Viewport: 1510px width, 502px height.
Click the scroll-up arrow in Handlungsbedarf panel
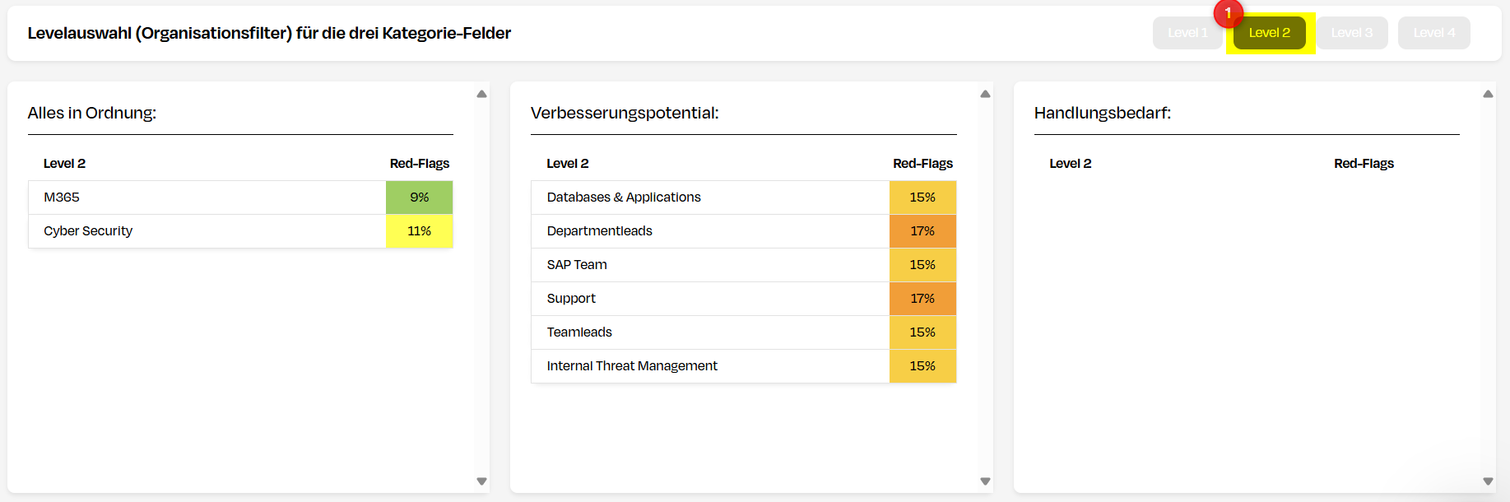coord(1489,95)
